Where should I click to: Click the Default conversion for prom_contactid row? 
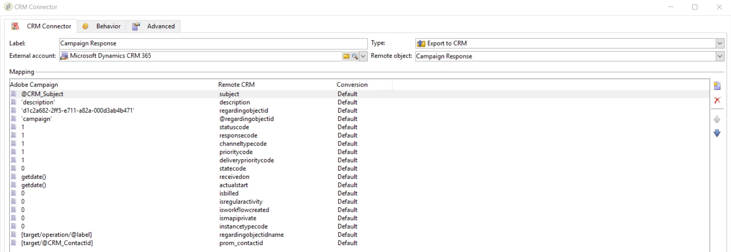348,243
